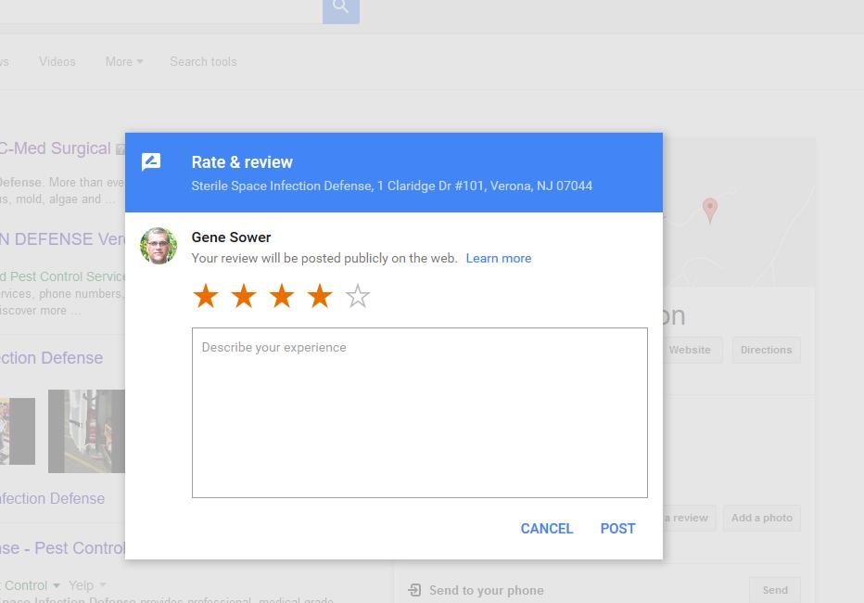The width and height of the screenshot is (864, 603).
Task: Open the C-Med Surgical search result
Action: pyautogui.click(x=55, y=148)
